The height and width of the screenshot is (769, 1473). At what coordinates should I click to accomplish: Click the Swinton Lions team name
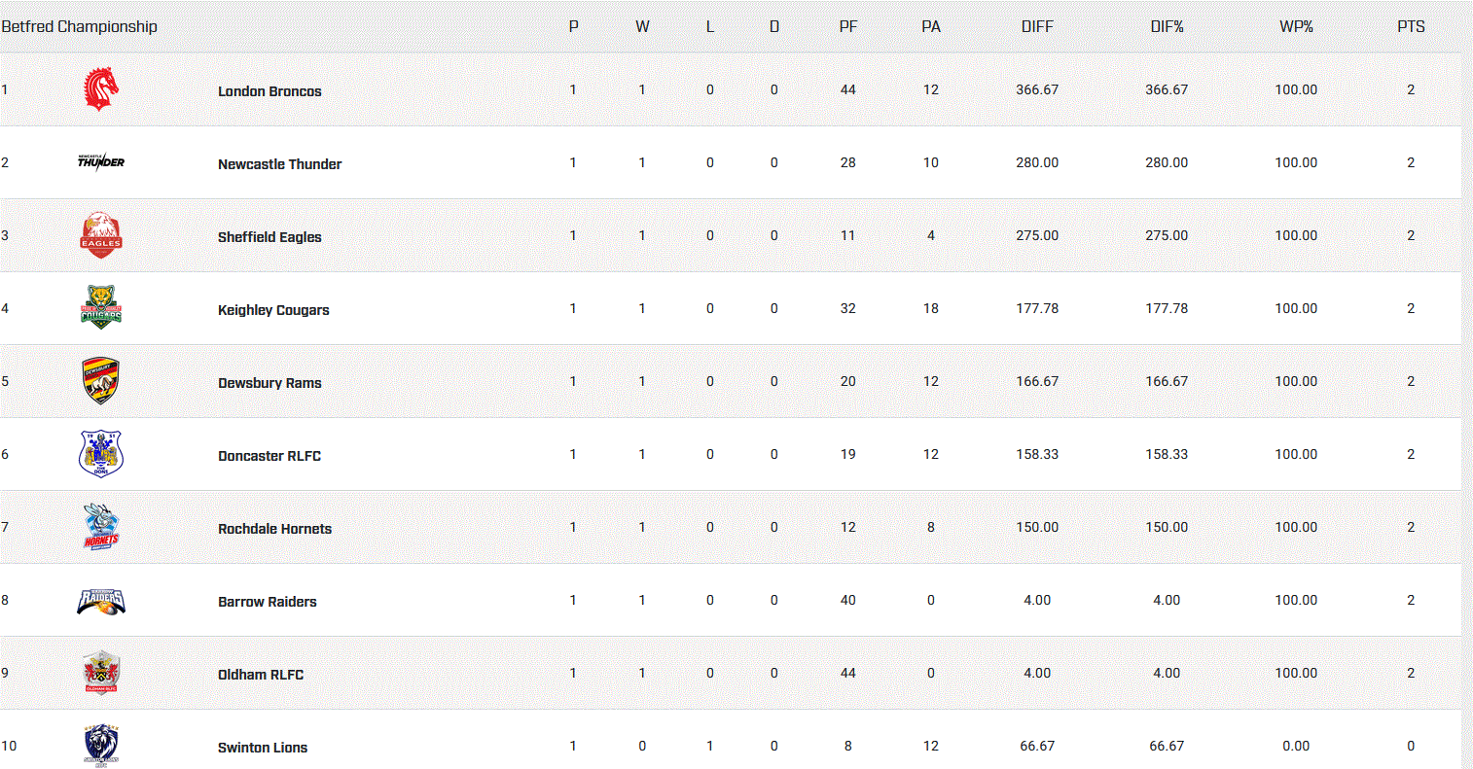click(263, 748)
